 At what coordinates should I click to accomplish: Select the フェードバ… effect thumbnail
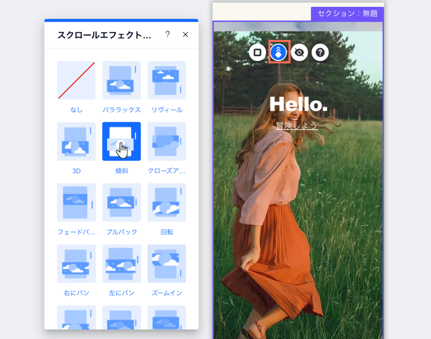point(76,202)
